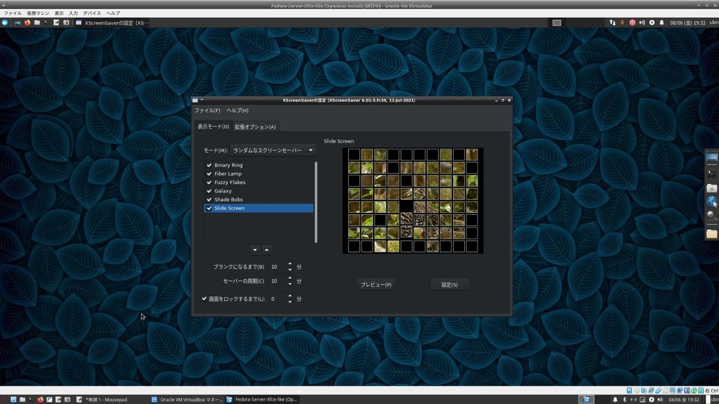Viewport: 719px width, 404px height.
Task: Uncheck the Galaxy screensaver
Action: pos(209,190)
